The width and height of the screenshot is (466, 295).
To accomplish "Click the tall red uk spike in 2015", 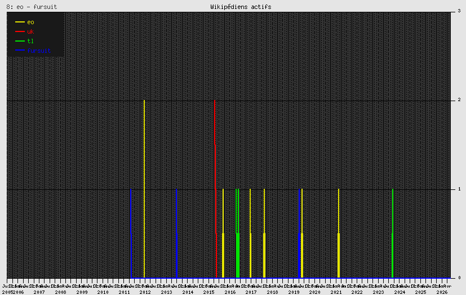I will [x=215, y=189].
